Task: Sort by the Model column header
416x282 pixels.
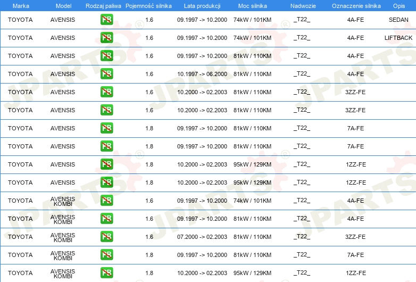Action: tap(63, 6)
